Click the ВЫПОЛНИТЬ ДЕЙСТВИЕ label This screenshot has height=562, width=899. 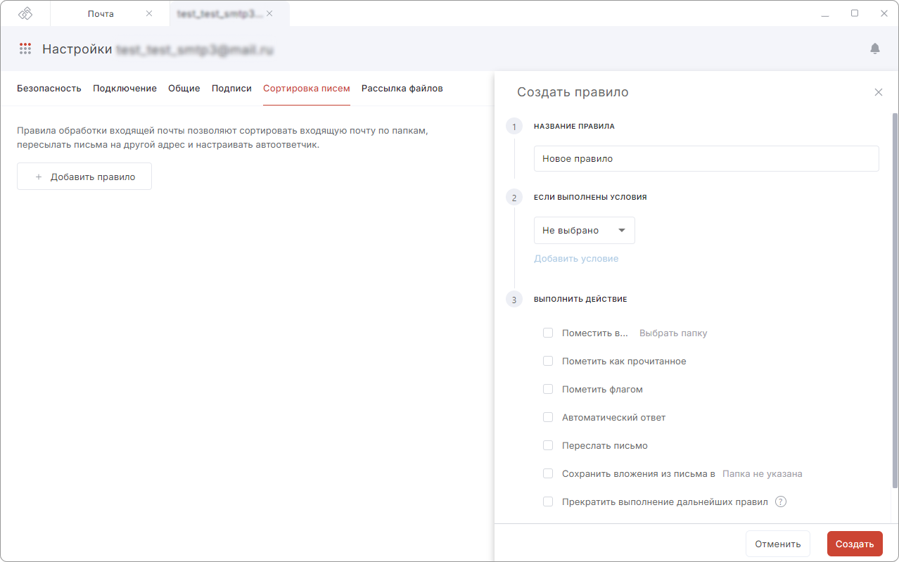(580, 300)
